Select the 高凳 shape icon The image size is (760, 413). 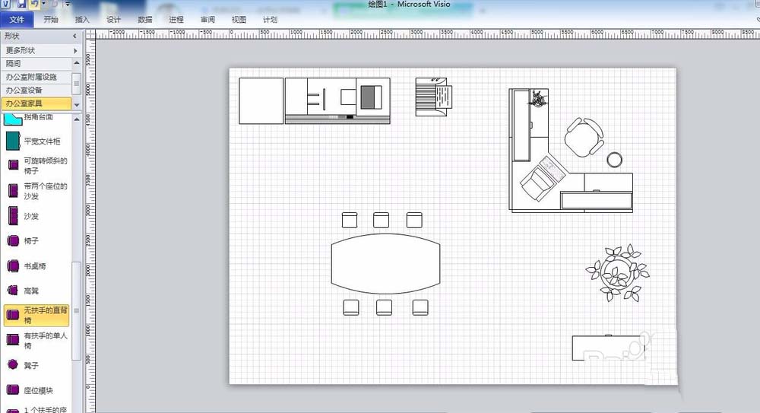pos(13,291)
